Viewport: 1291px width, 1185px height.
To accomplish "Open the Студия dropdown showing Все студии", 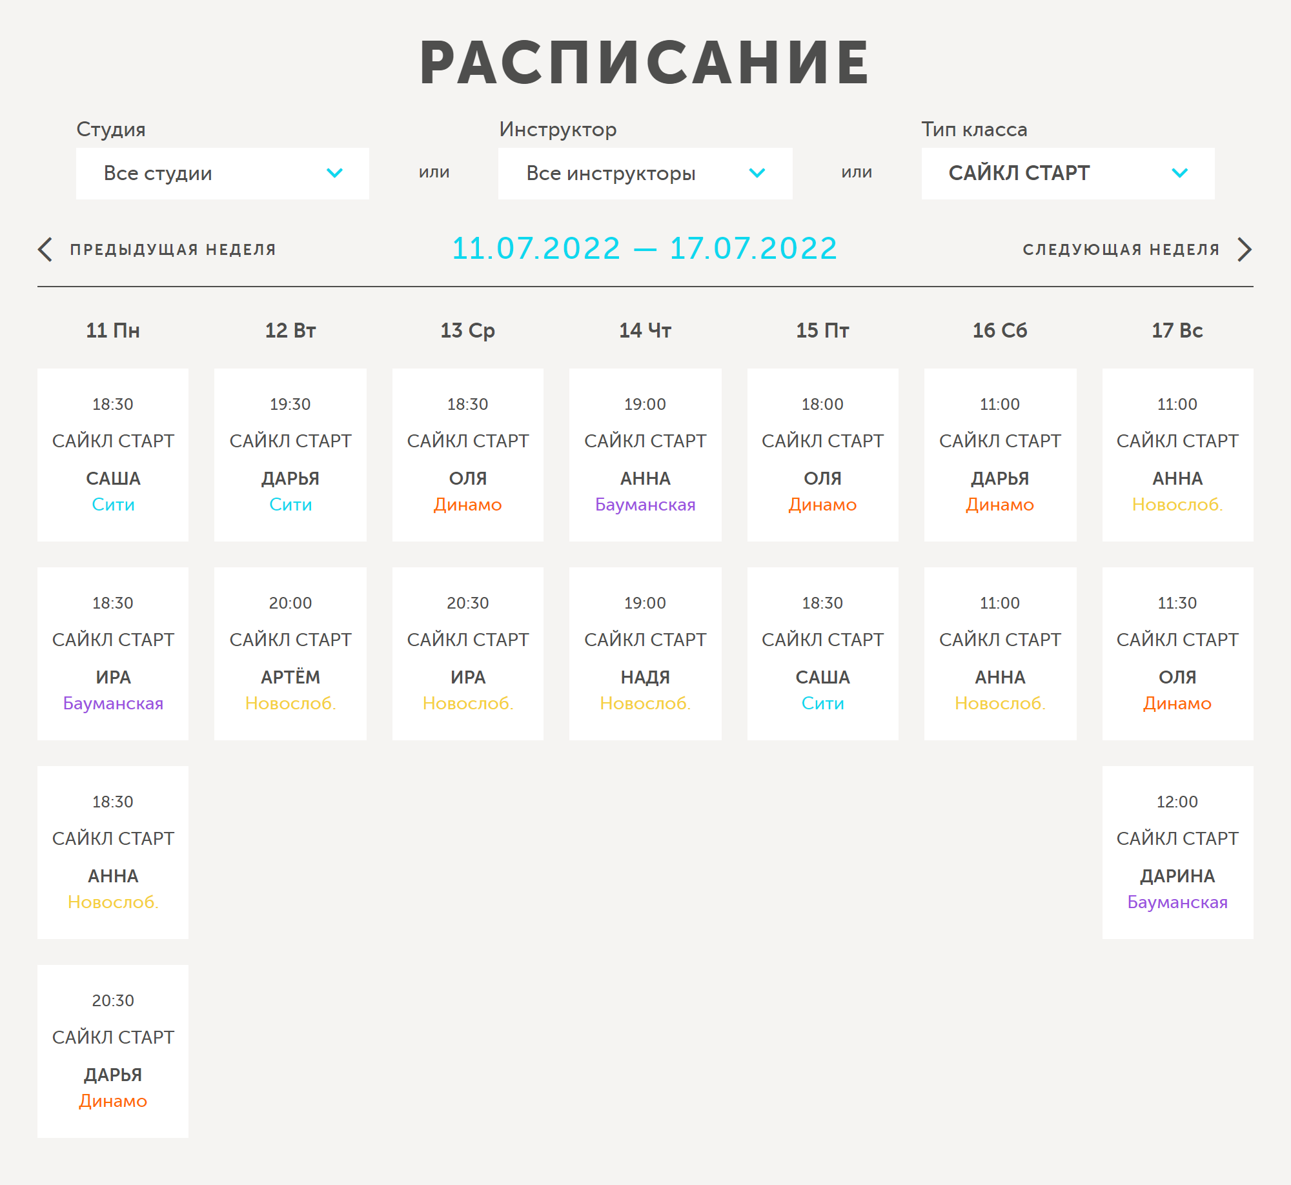I will [223, 174].
